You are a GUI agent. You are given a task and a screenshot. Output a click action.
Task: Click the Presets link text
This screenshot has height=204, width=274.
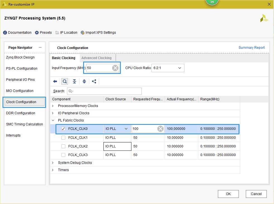(46, 33)
